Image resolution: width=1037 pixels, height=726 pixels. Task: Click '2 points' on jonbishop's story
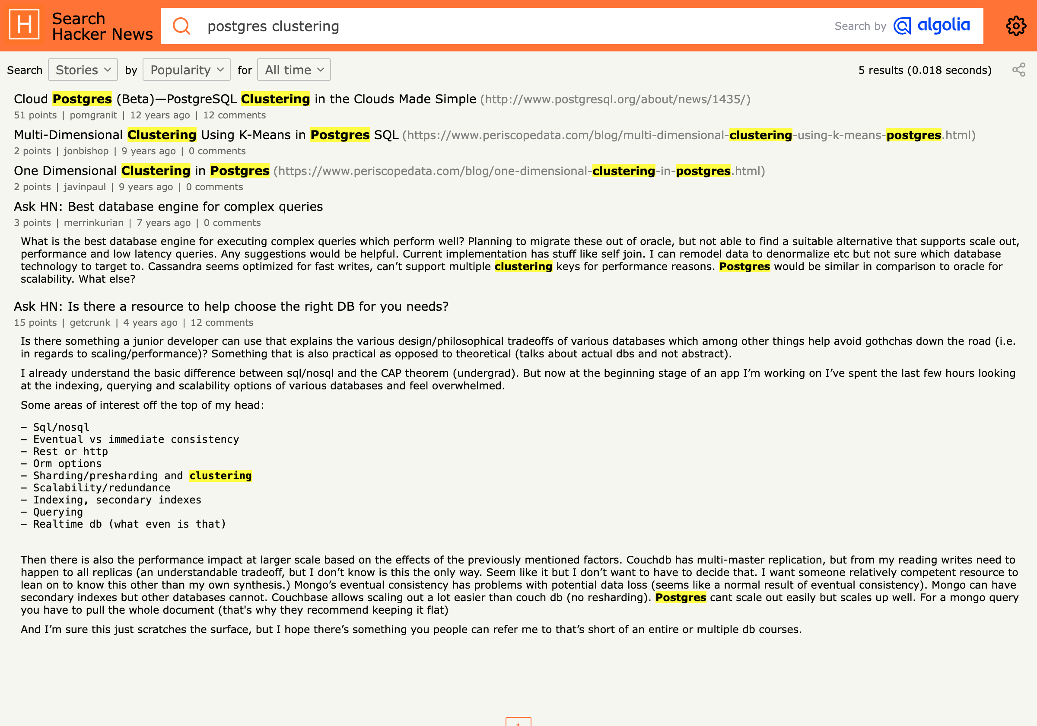tap(32, 151)
